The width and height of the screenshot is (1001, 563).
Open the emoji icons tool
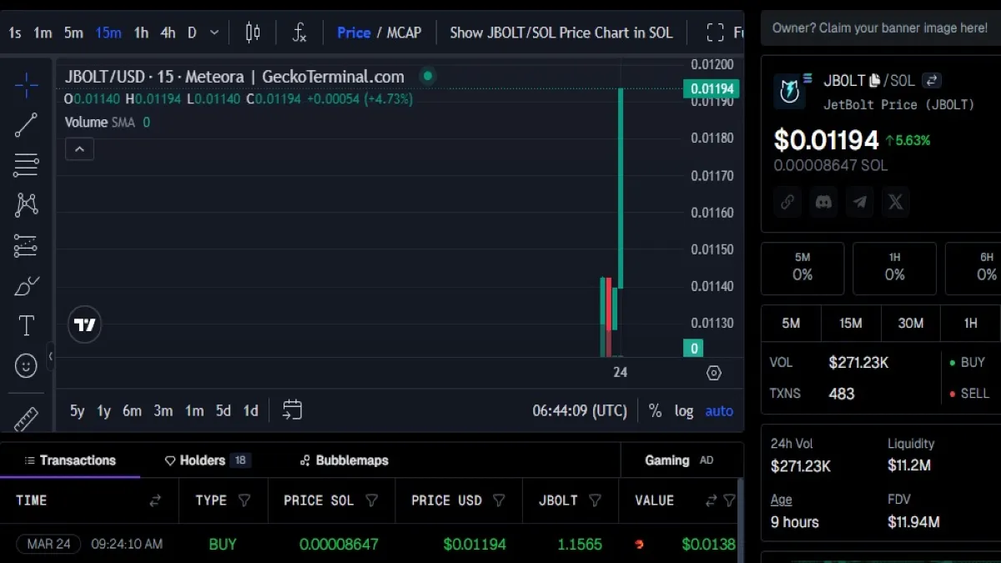click(26, 365)
